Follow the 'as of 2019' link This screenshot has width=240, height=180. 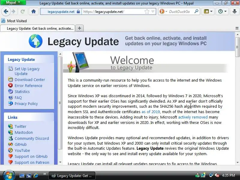point(151,112)
